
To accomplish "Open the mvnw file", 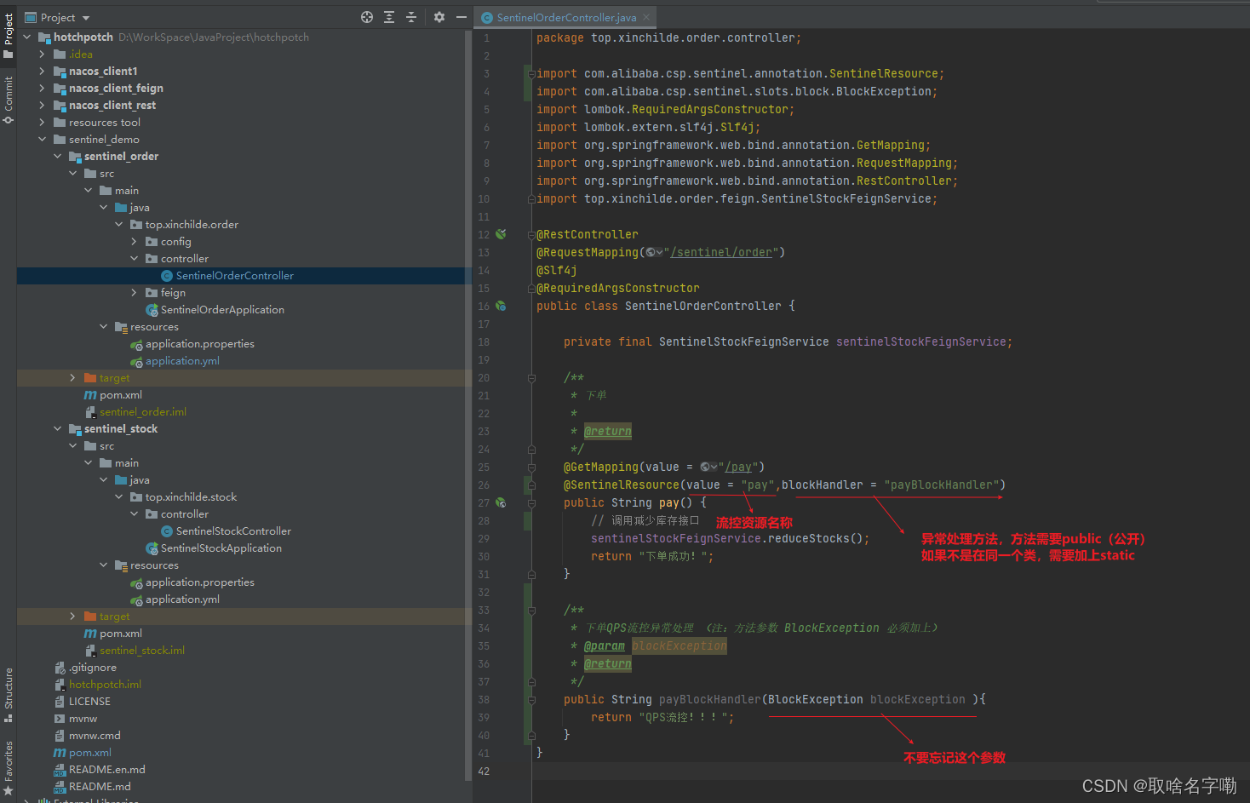I will point(83,719).
